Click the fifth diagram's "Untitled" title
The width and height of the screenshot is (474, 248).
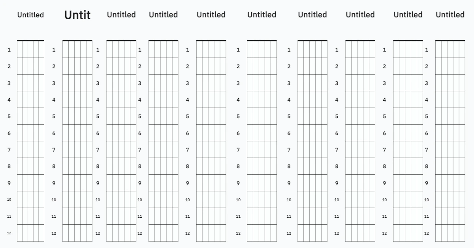click(x=211, y=15)
